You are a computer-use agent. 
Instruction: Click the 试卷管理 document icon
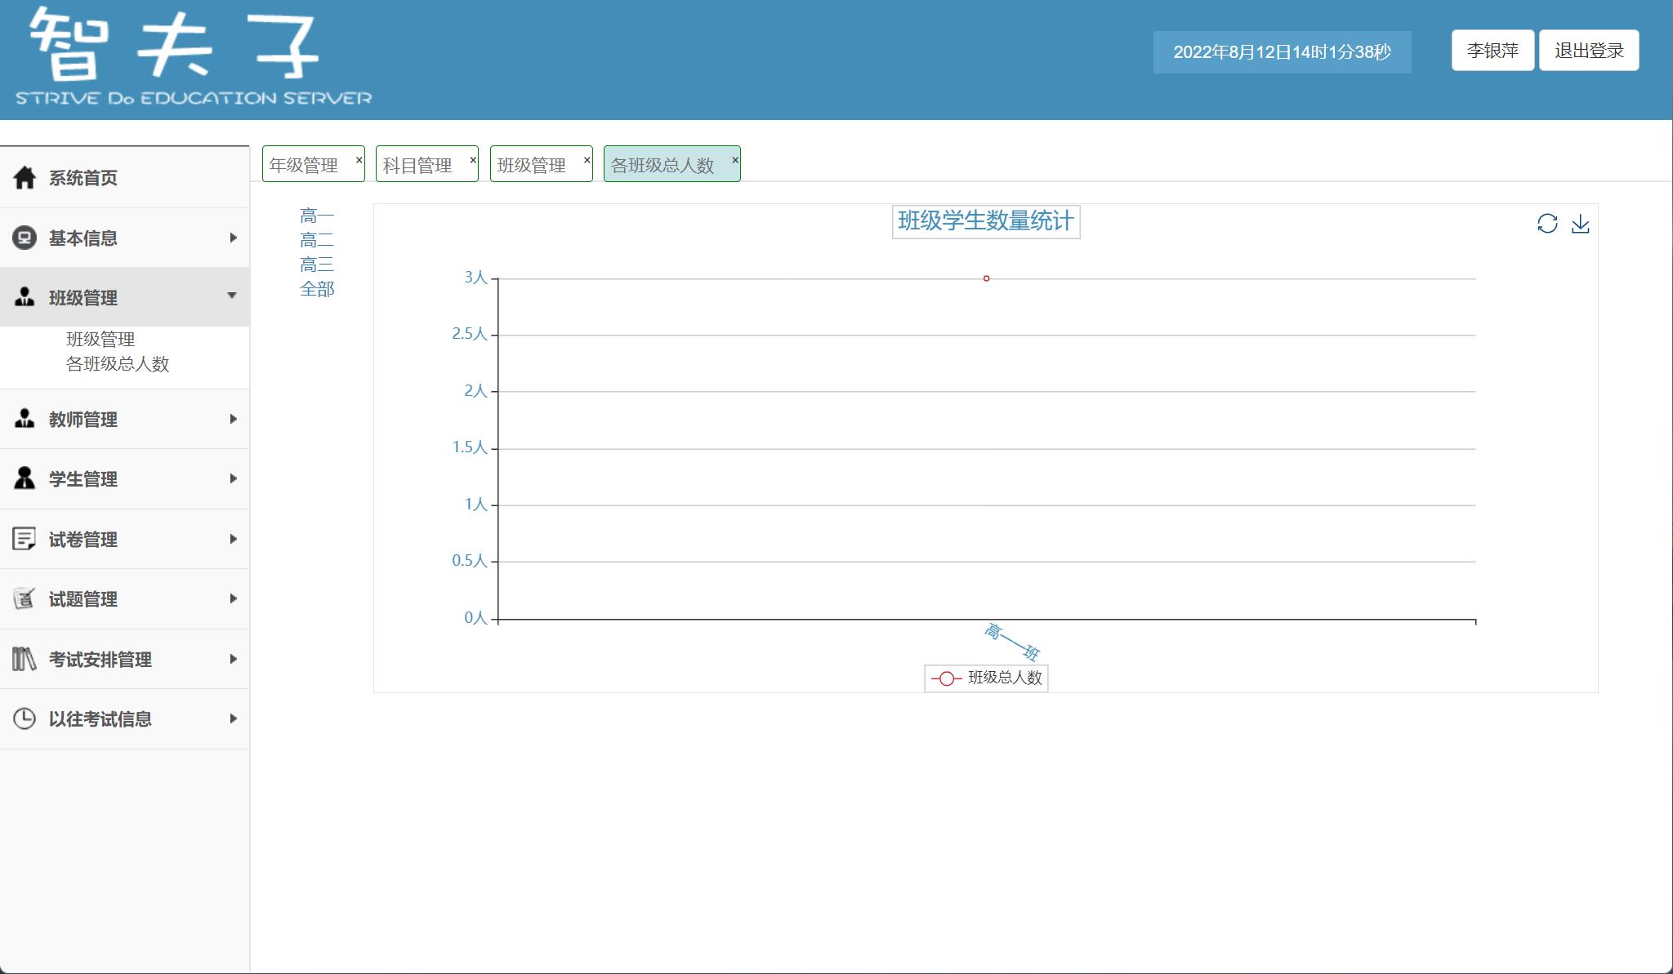coord(25,539)
